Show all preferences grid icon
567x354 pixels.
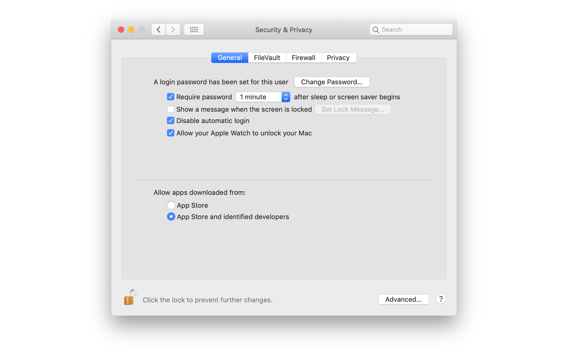click(194, 29)
